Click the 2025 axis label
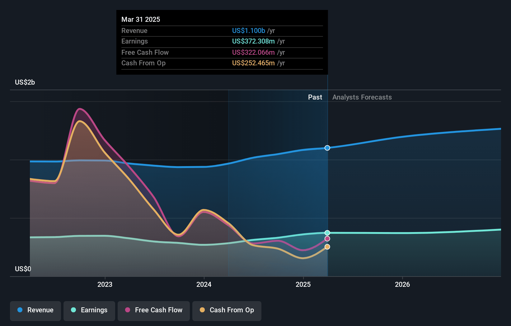This screenshot has height=326, width=511. [x=303, y=284]
